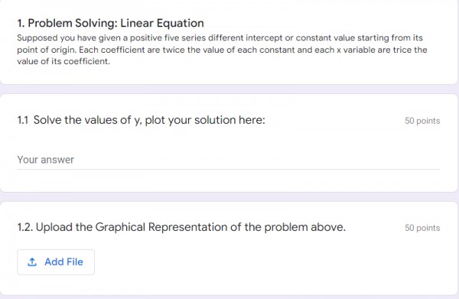Click the Add File button
Screen dimensions: 459x299
coord(56,262)
